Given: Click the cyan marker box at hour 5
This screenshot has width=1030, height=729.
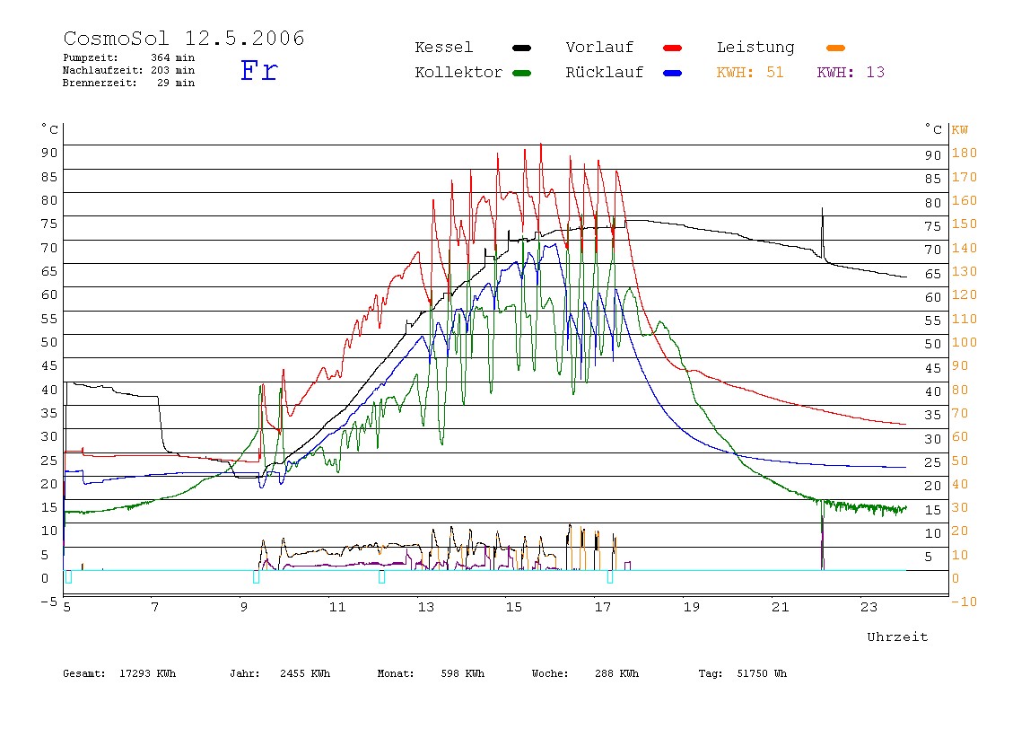Looking at the screenshot, I should [x=68, y=577].
